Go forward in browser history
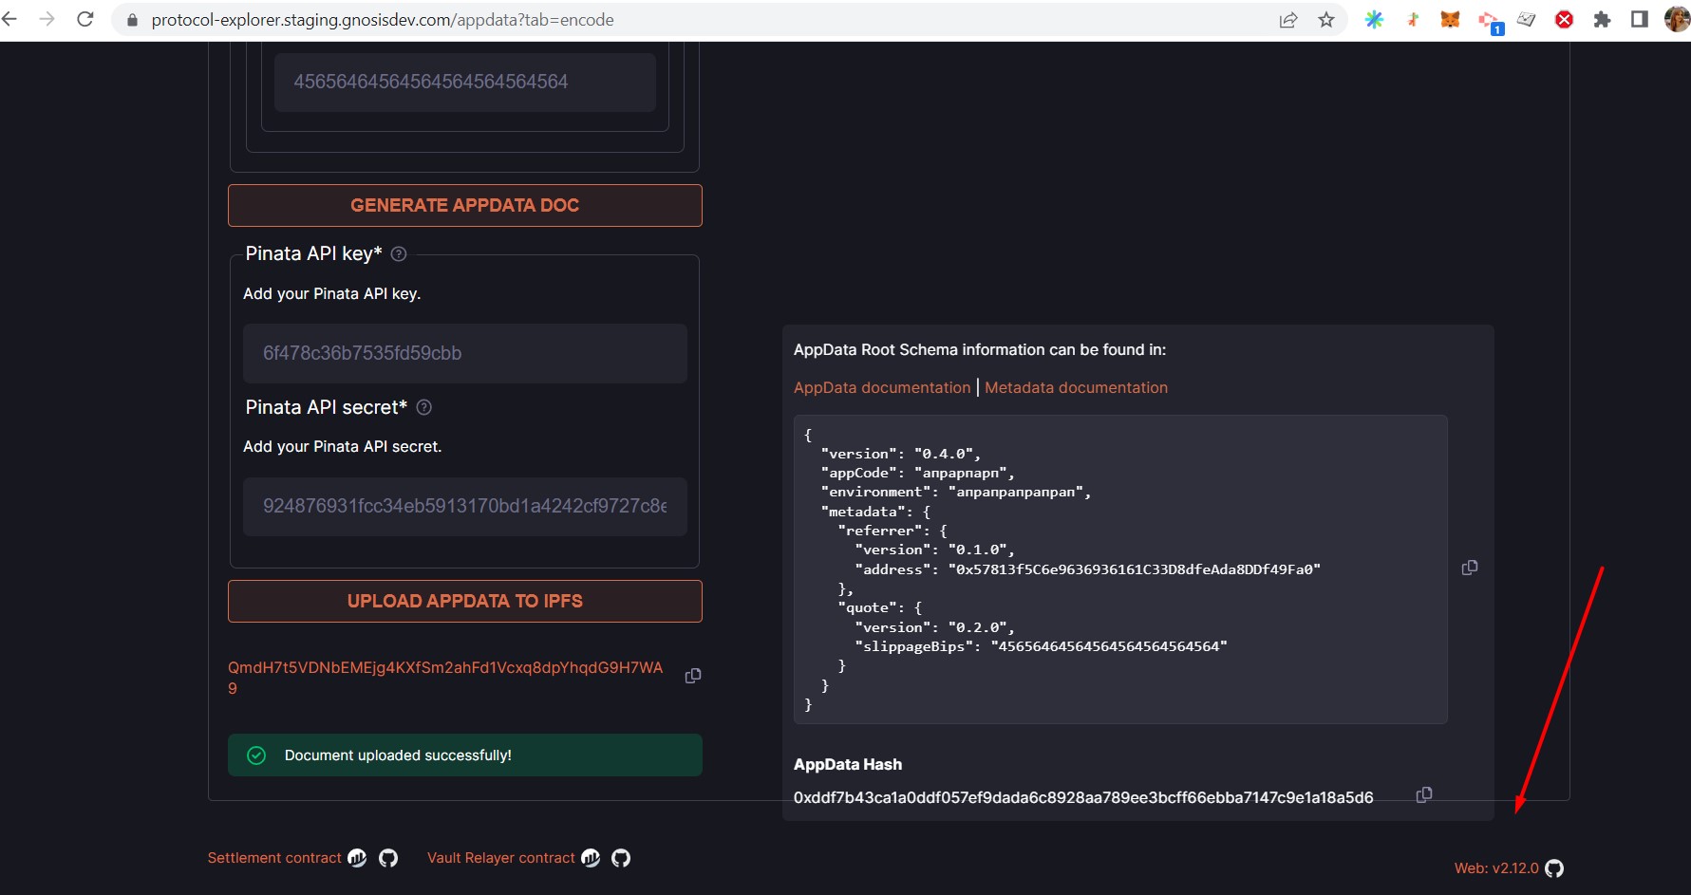 pyautogui.click(x=47, y=19)
